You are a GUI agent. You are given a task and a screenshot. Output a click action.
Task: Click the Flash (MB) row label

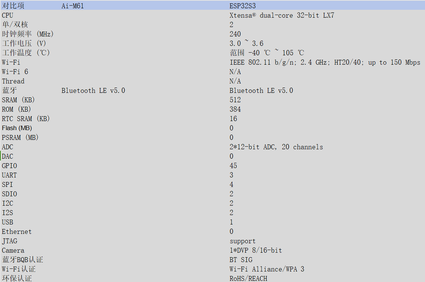[17, 128]
